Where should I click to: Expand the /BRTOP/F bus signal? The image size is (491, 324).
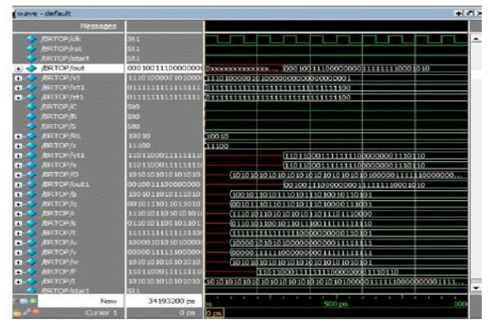tap(19, 271)
